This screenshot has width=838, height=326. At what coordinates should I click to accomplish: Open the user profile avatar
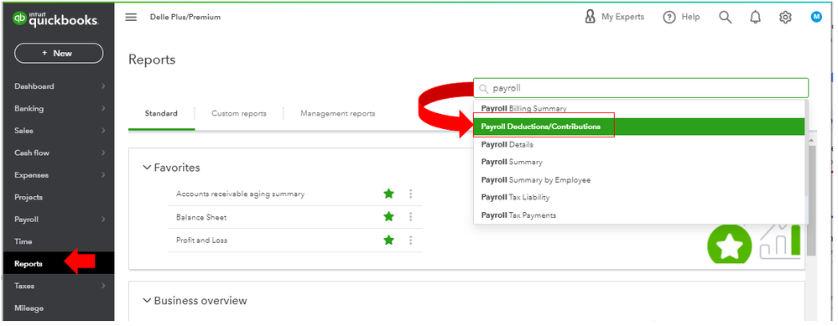(x=816, y=17)
